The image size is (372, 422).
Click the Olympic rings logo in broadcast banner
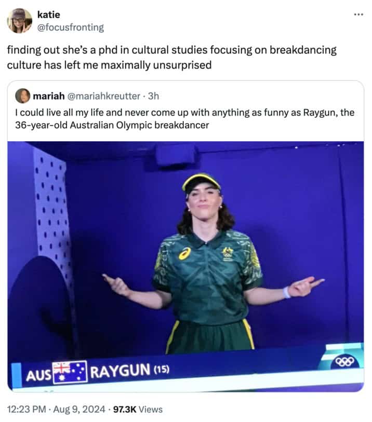pyautogui.click(x=344, y=362)
